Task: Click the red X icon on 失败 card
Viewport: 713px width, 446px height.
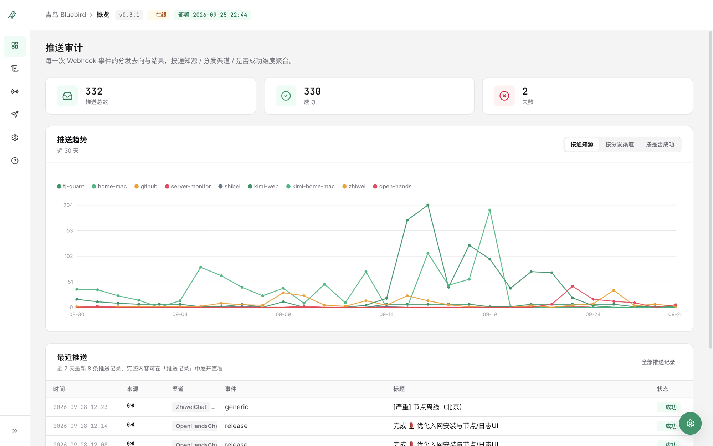Action: coord(504,96)
